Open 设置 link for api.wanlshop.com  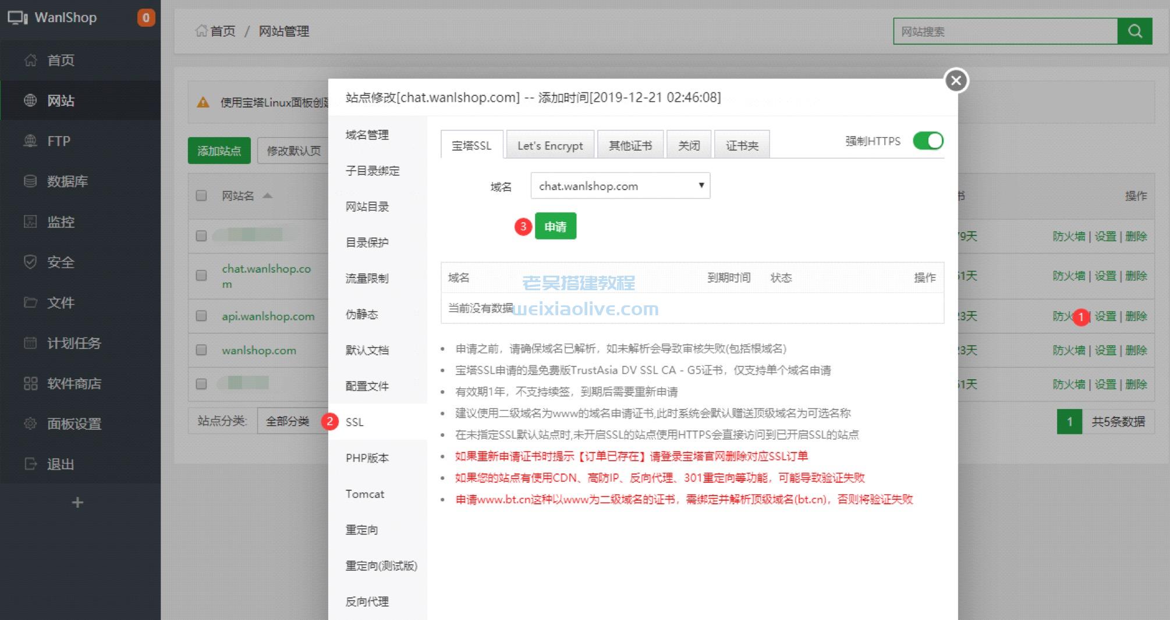(1105, 316)
